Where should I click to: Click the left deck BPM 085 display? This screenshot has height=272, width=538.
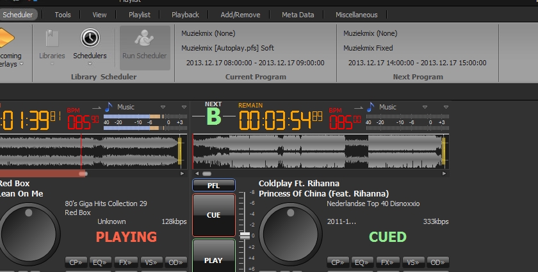coord(83,122)
